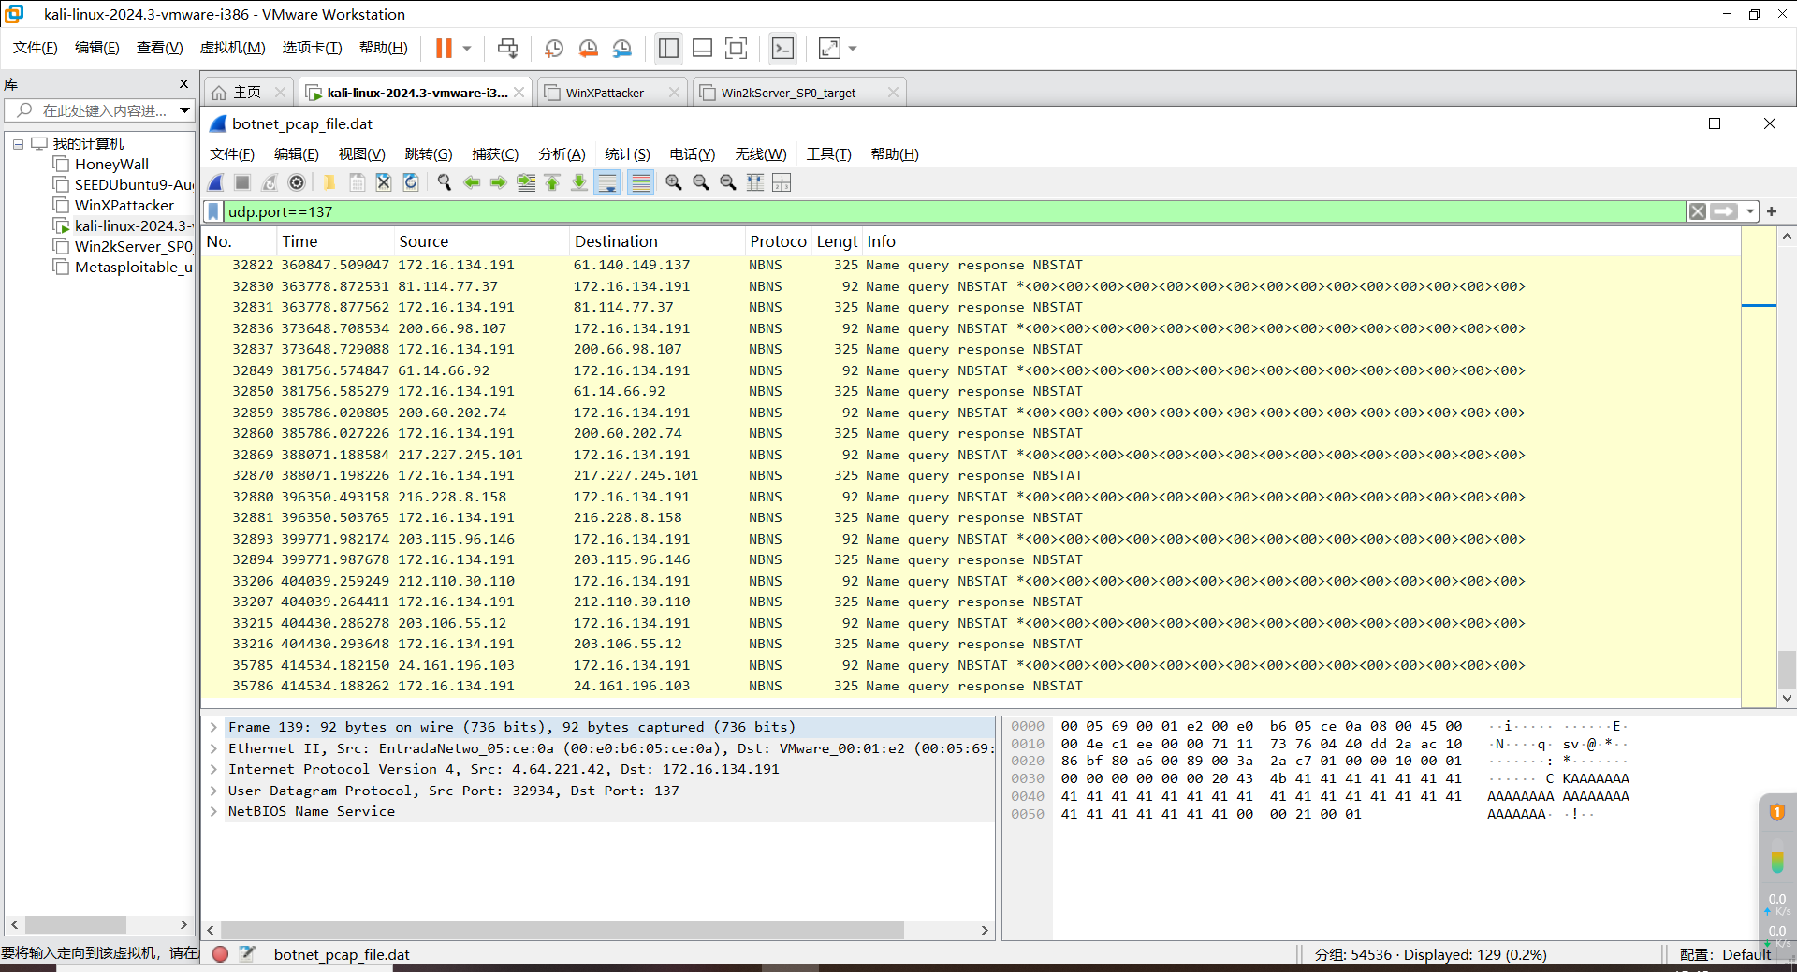Switch to the Win2kServer_SP0_target tab

(x=800, y=93)
